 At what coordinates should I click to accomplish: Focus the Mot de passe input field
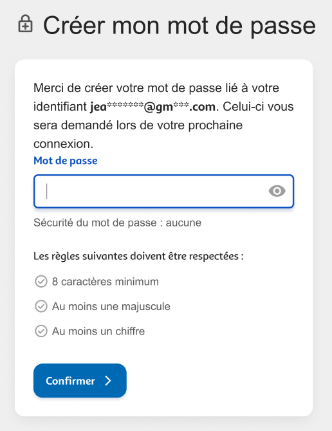pos(164,191)
